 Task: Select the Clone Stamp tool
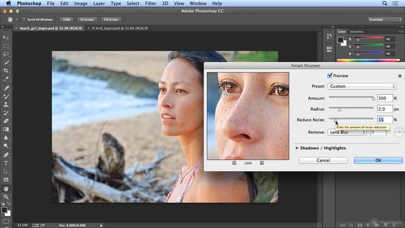[6, 104]
